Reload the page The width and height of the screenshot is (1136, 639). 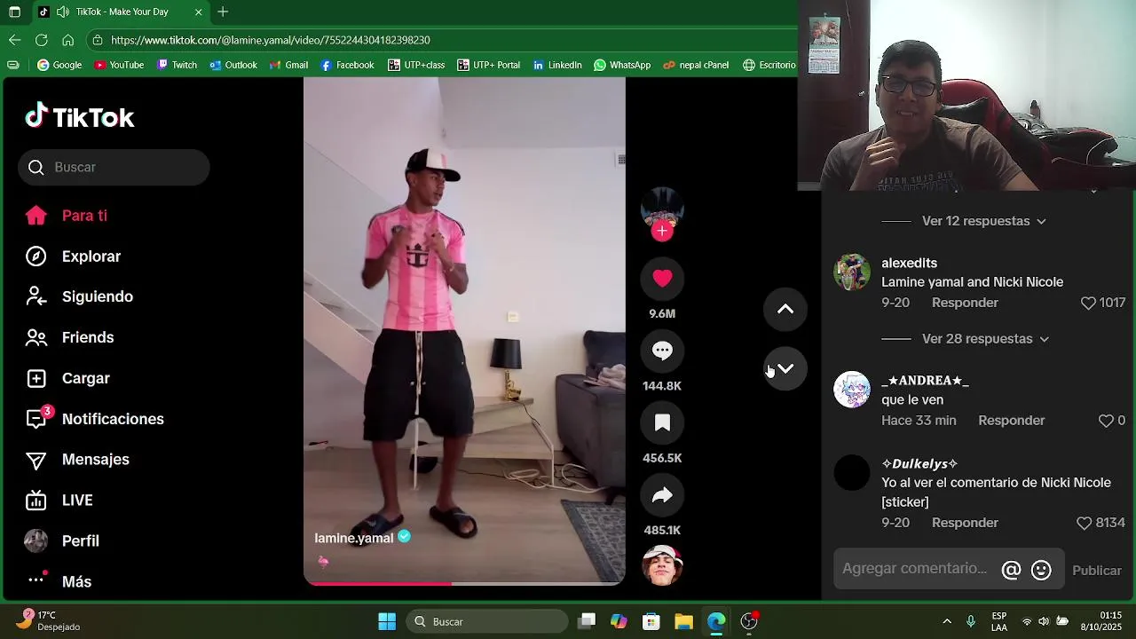[41, 40]
